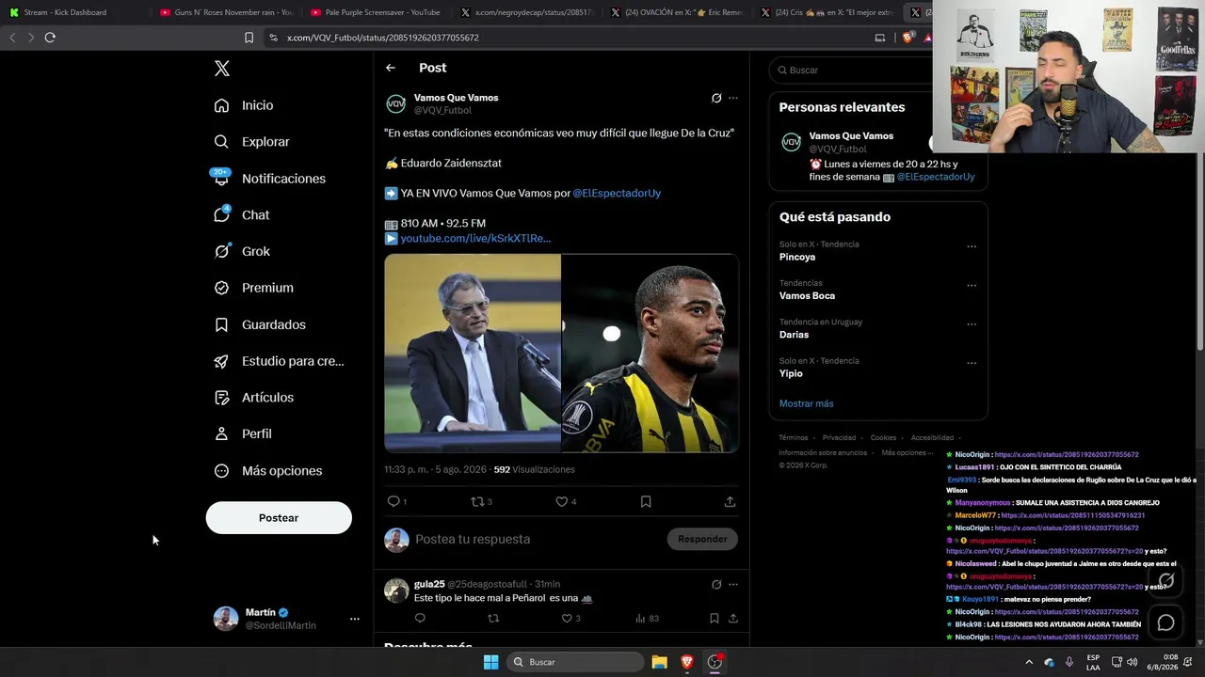Switch to Guns N' Roses November rain tab
1205x677 pixels.
pyautogui.click(x=226, y=12)
